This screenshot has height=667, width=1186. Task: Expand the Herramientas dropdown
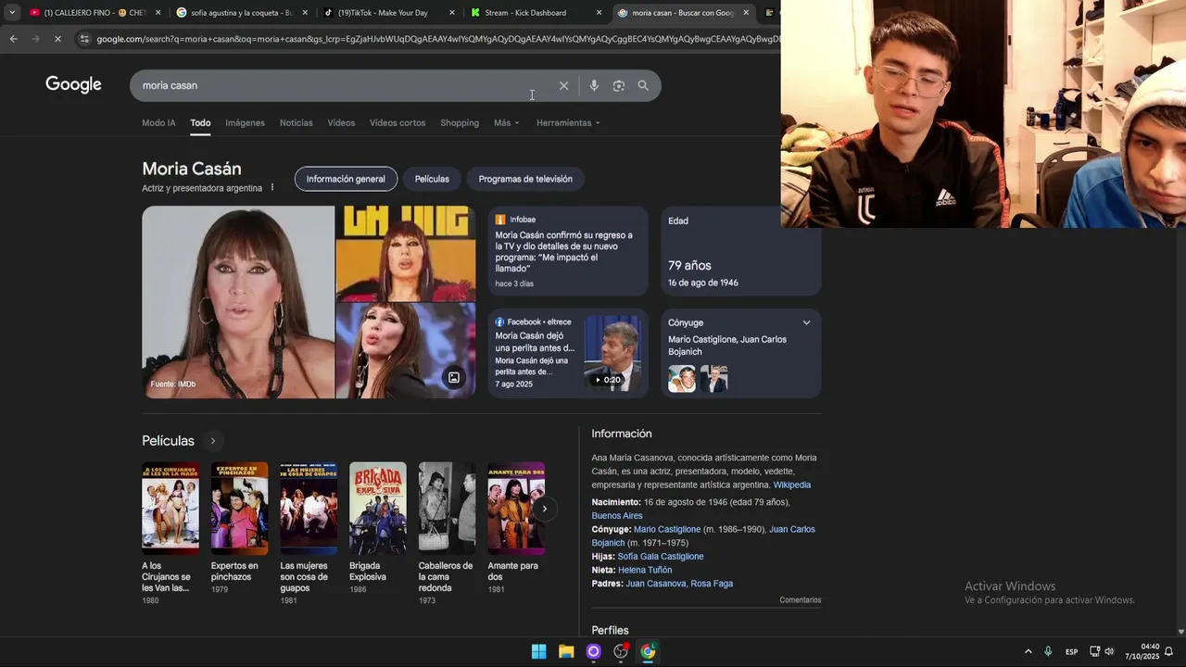tap(568, 122)
